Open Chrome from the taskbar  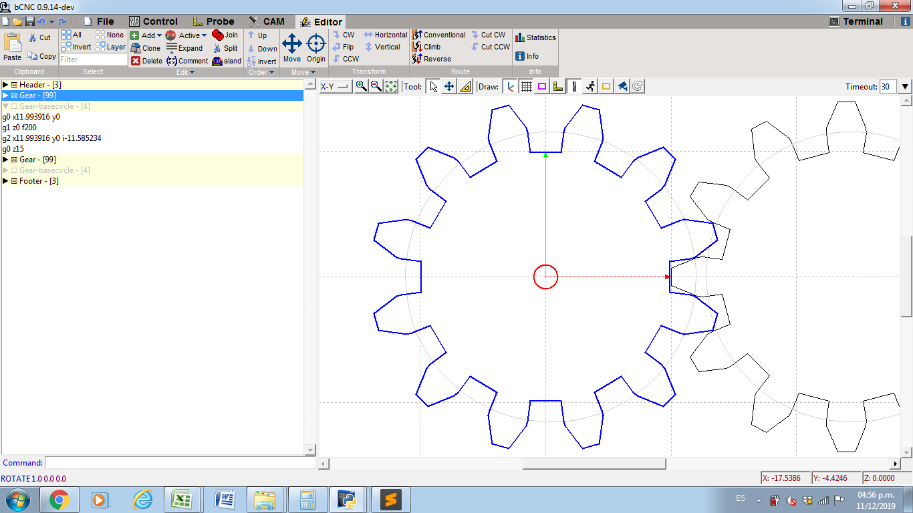click(x=59, y=500)
